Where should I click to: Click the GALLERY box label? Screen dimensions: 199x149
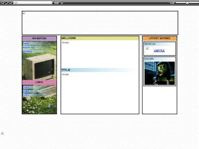149,59
